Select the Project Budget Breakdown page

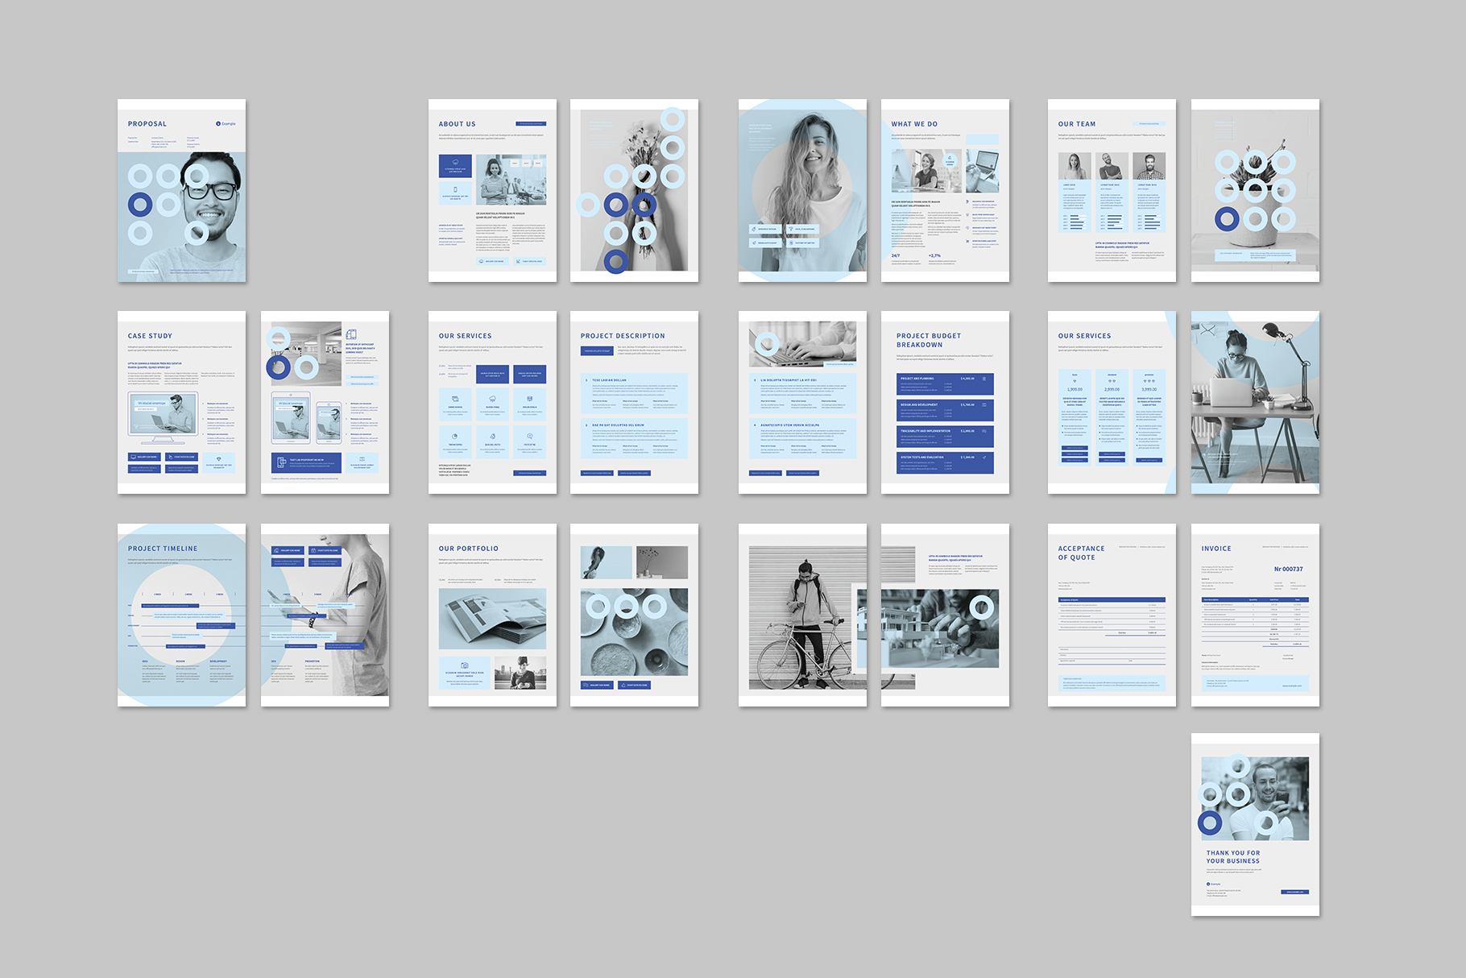coord(945,403)
